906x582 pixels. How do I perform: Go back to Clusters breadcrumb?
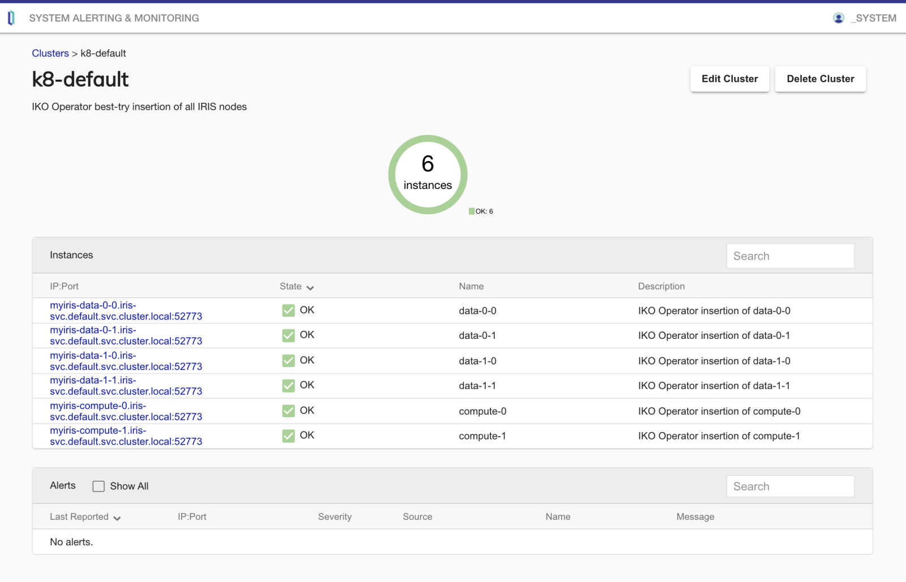tap(50, 53)
